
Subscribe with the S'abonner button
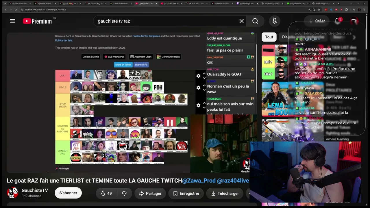pyautogui.click(x=68, y=193)
